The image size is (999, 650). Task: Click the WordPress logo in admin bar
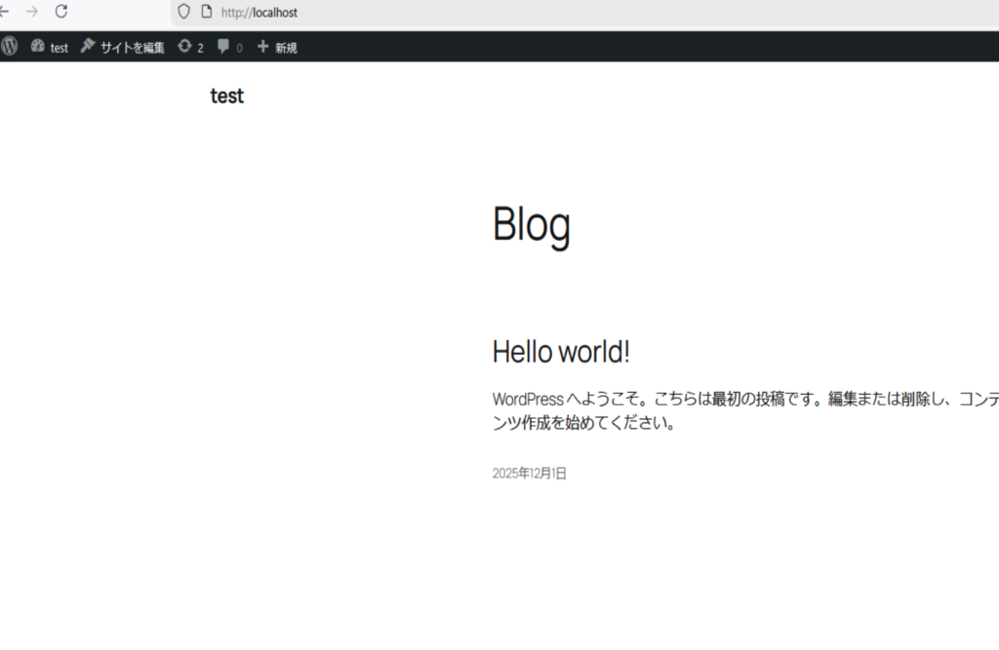[9, 46]
